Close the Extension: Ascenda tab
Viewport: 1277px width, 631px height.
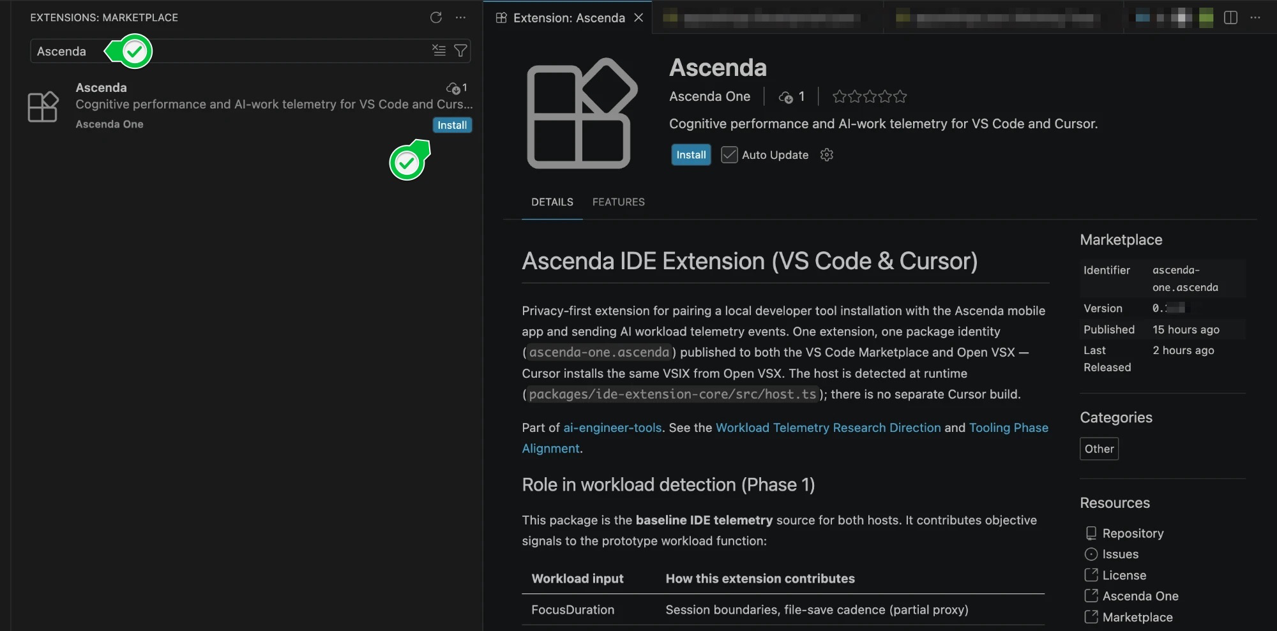click(x=638, y=18)
